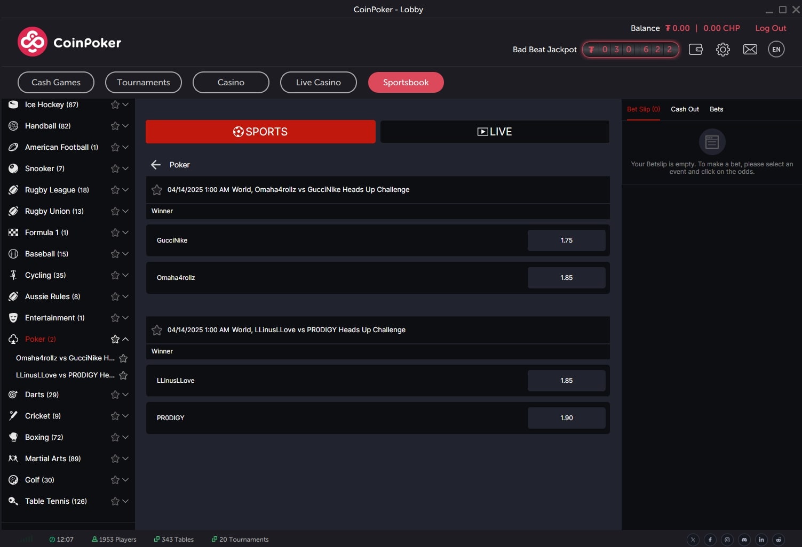Click the Boxing glove icon
Image resolution: width=802 pixels, height=547 pixels.
(13, 437)
